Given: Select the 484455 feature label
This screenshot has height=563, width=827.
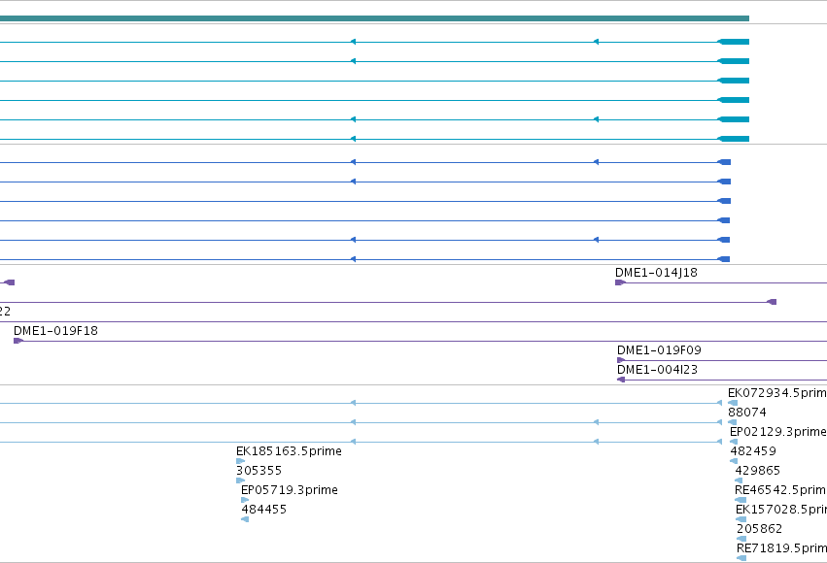Looking at the screenshot, I should (x=263, y=510).
